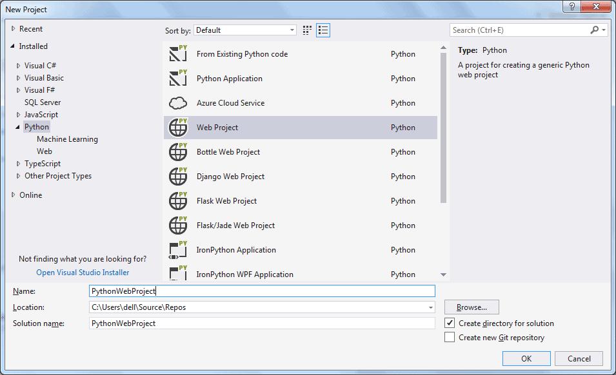Click the Django Web Project globe icon
616x375 pixels.
click(178, 176)
